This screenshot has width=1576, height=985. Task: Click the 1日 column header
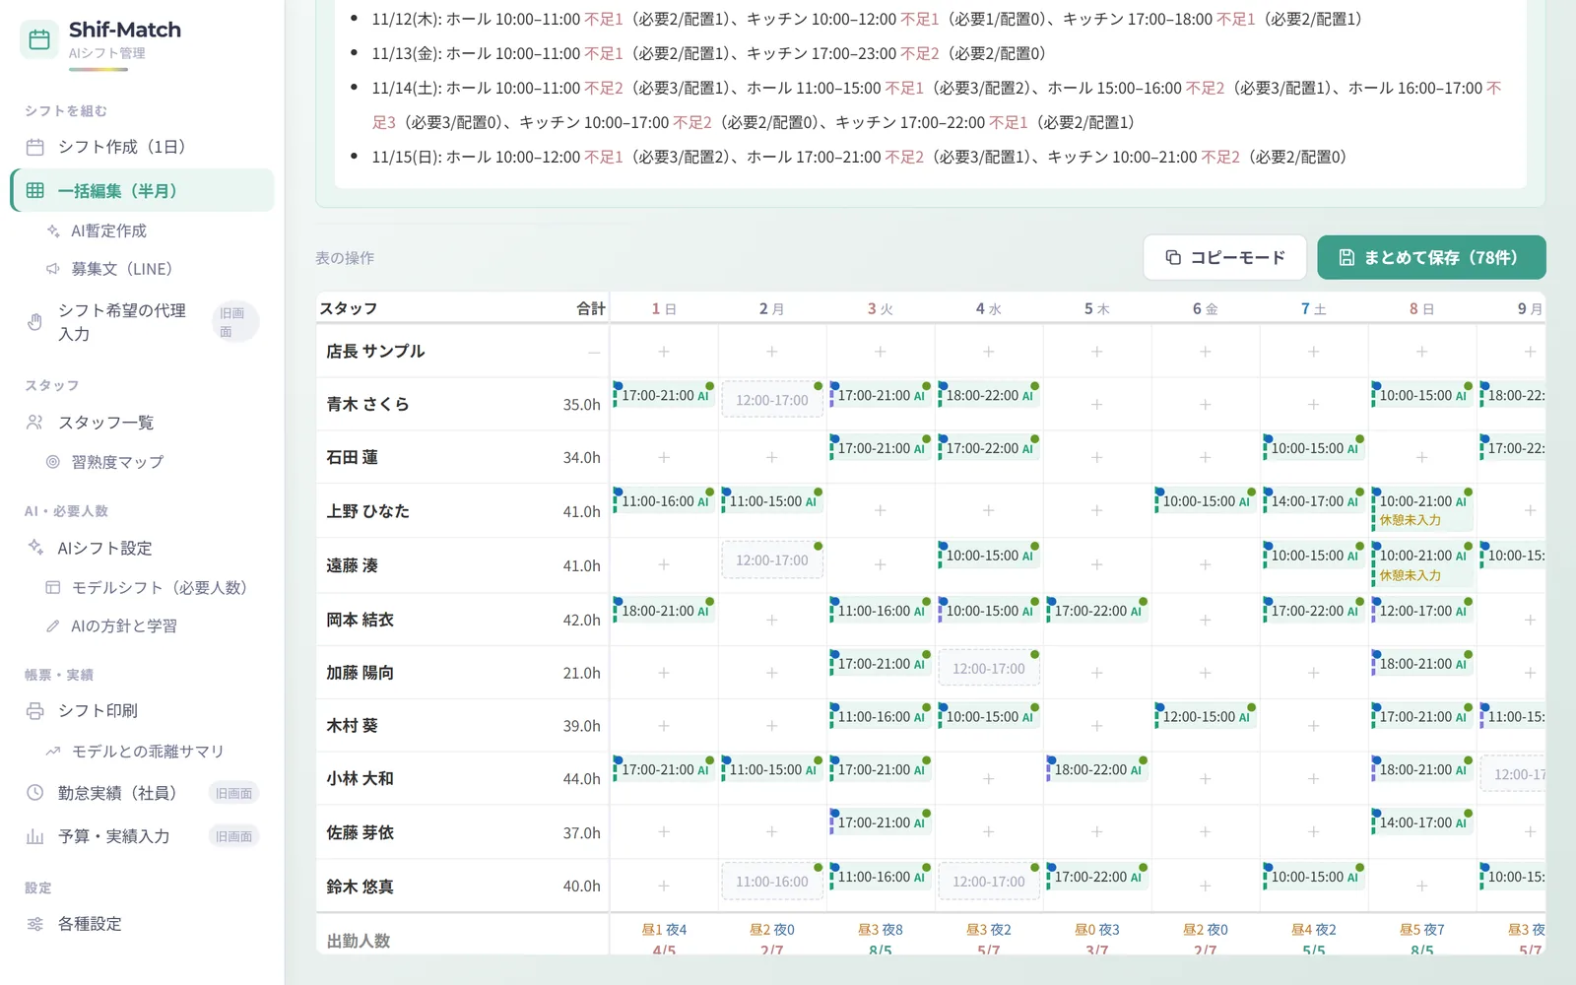coord(664,309)
